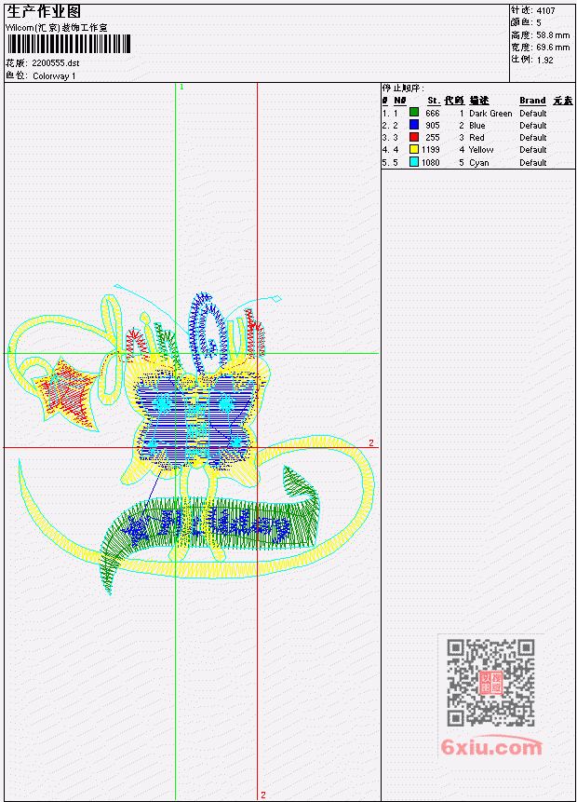Click the scale value '1.92'
Image resolution: width=577 pixels, height=802 pixels.
point(544,60)
